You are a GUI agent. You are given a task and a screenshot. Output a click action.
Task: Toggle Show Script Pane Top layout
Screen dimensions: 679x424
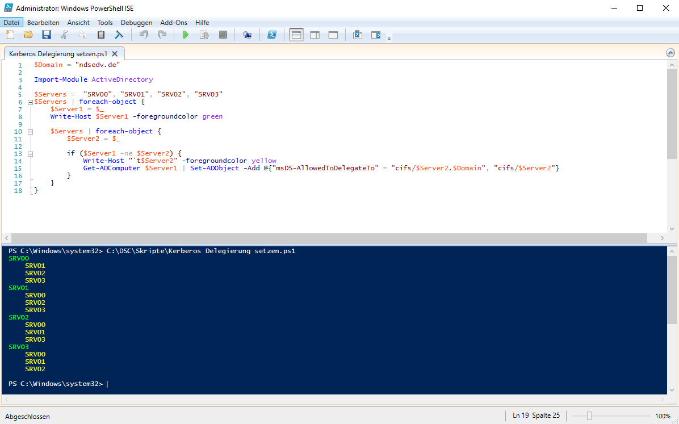click(x=296, y=35)
